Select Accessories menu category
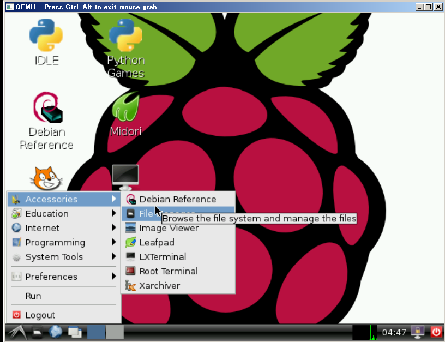The height and width of the screenshot is (342, 445). (64, 199)
